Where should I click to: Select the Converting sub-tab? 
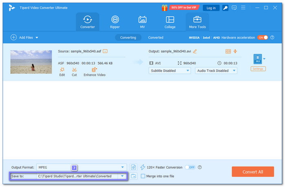point(128,37)
